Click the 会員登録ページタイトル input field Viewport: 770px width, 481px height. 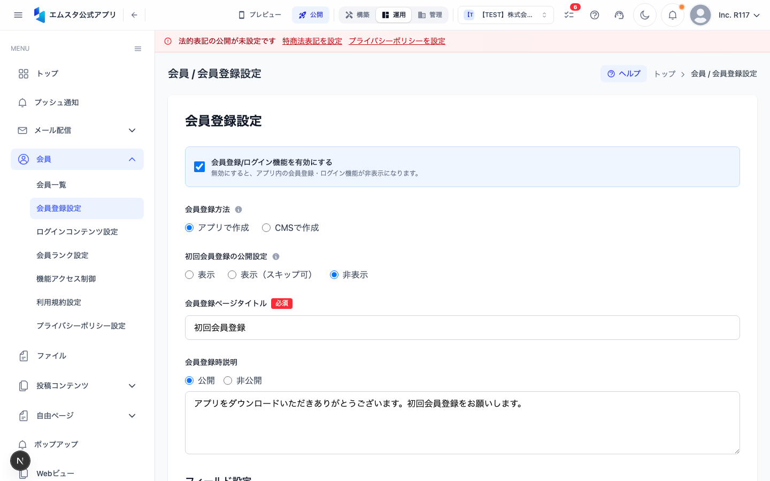(463, 328)
